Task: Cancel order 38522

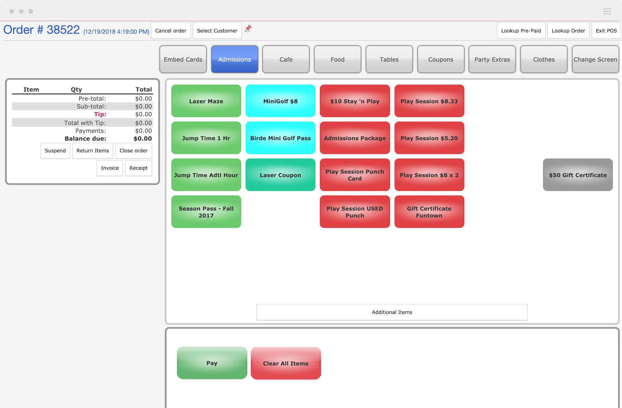Action: tap(171, 30)
